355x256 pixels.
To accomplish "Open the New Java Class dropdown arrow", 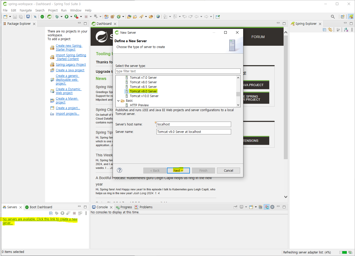I will coord(123,17).
